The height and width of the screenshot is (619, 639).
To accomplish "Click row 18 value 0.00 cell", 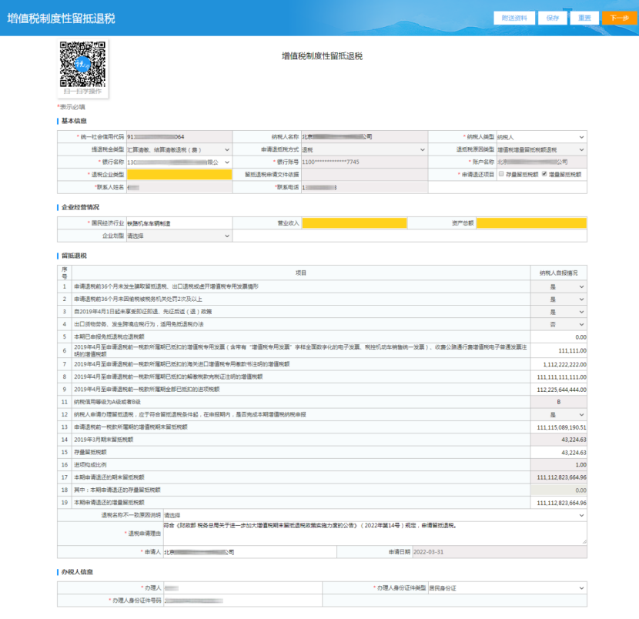I will pos(559,490).
